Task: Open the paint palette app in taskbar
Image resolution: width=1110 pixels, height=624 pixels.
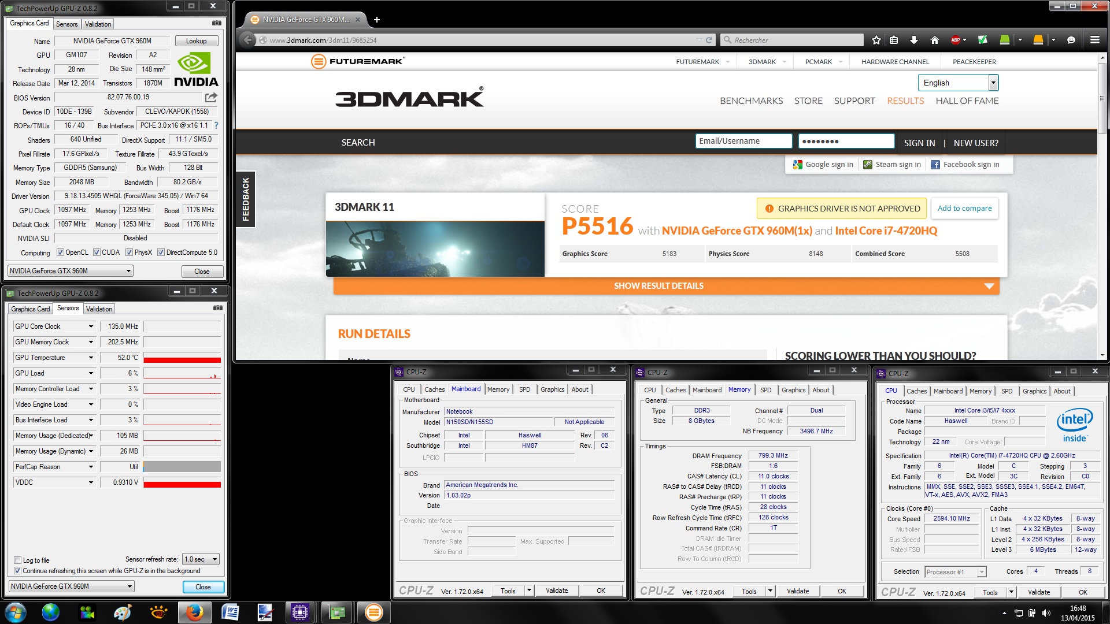Action: pos(123,612)
